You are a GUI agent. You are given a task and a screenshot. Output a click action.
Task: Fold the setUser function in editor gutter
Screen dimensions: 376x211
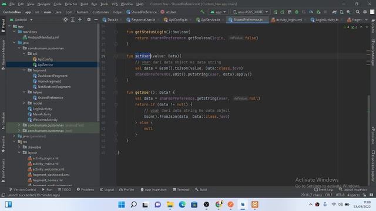pos(116,56)
